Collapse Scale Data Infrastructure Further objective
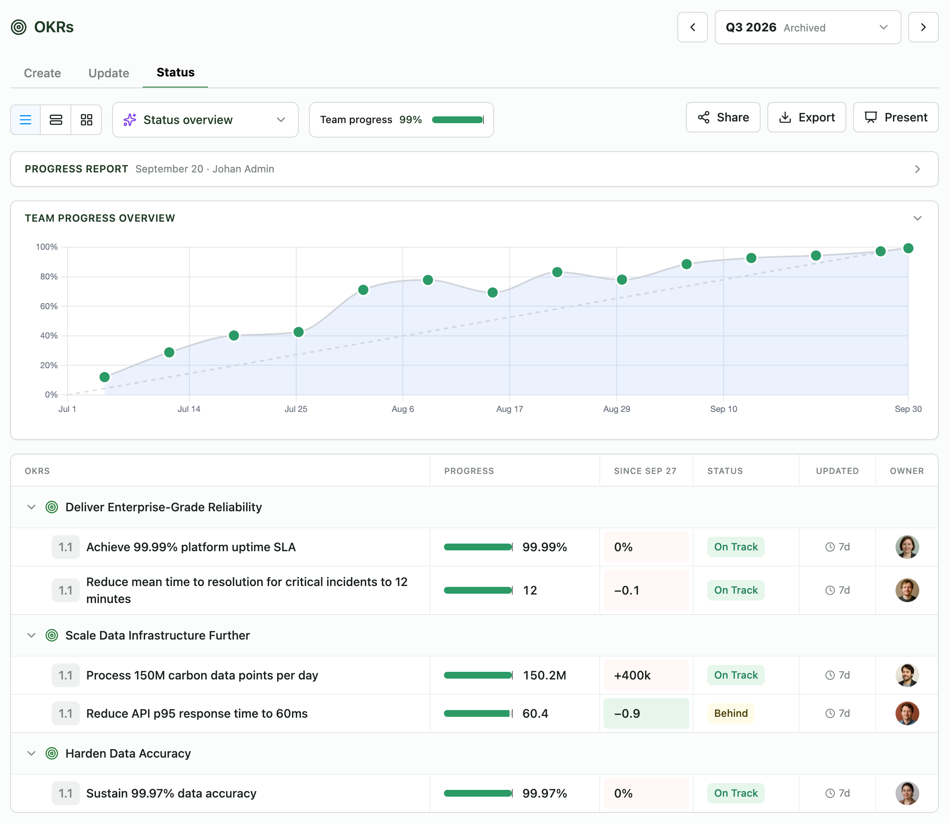Screen dimensions: 949x823 tap(31, 635)
